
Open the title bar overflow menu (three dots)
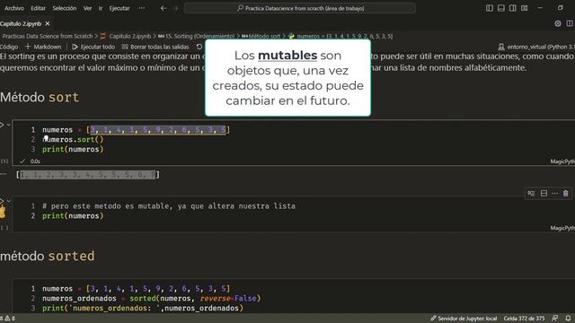[142, 8]
